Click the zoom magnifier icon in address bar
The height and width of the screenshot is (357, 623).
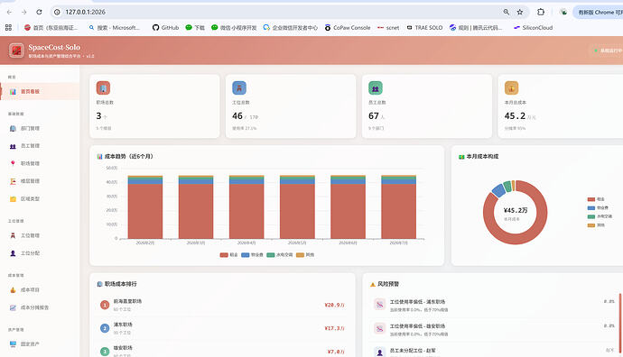[x=507, y=13]
